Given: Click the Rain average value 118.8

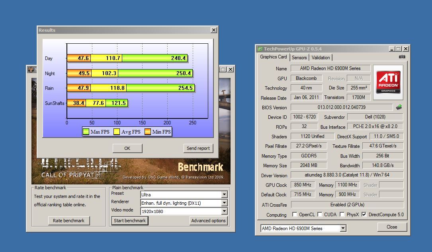Looking at the screenshot, I should (x=117, y=88).
